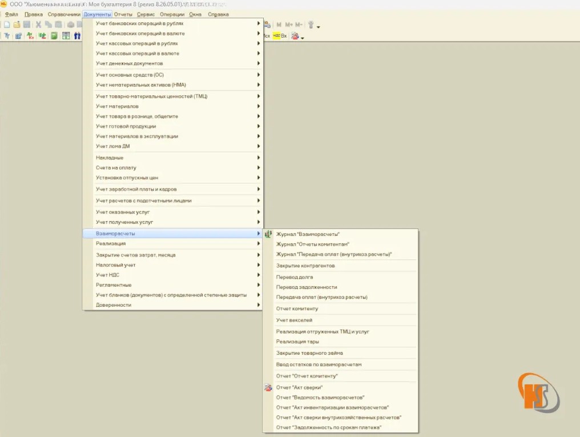
Task: Click the two blue people icon
Action: coord(77,36)
